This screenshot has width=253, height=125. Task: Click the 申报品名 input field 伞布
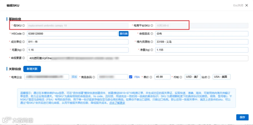(202, 34)
